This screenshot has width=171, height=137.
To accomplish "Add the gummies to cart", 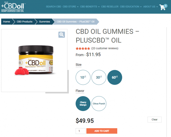I will tap(102, 131).
